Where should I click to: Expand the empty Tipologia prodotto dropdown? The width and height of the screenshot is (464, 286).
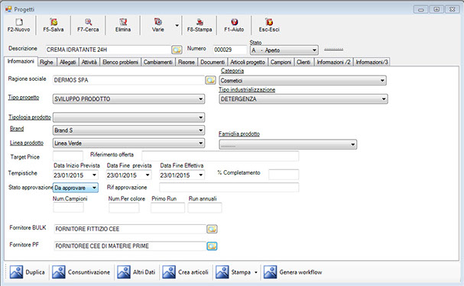[128, 117]
